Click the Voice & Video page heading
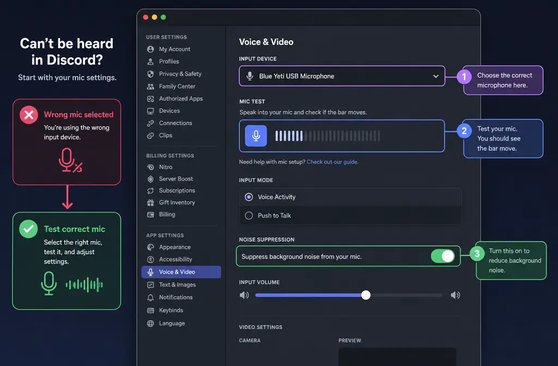Image resolution: width=558 pixels, height=366 pixels. pos(266,42)
